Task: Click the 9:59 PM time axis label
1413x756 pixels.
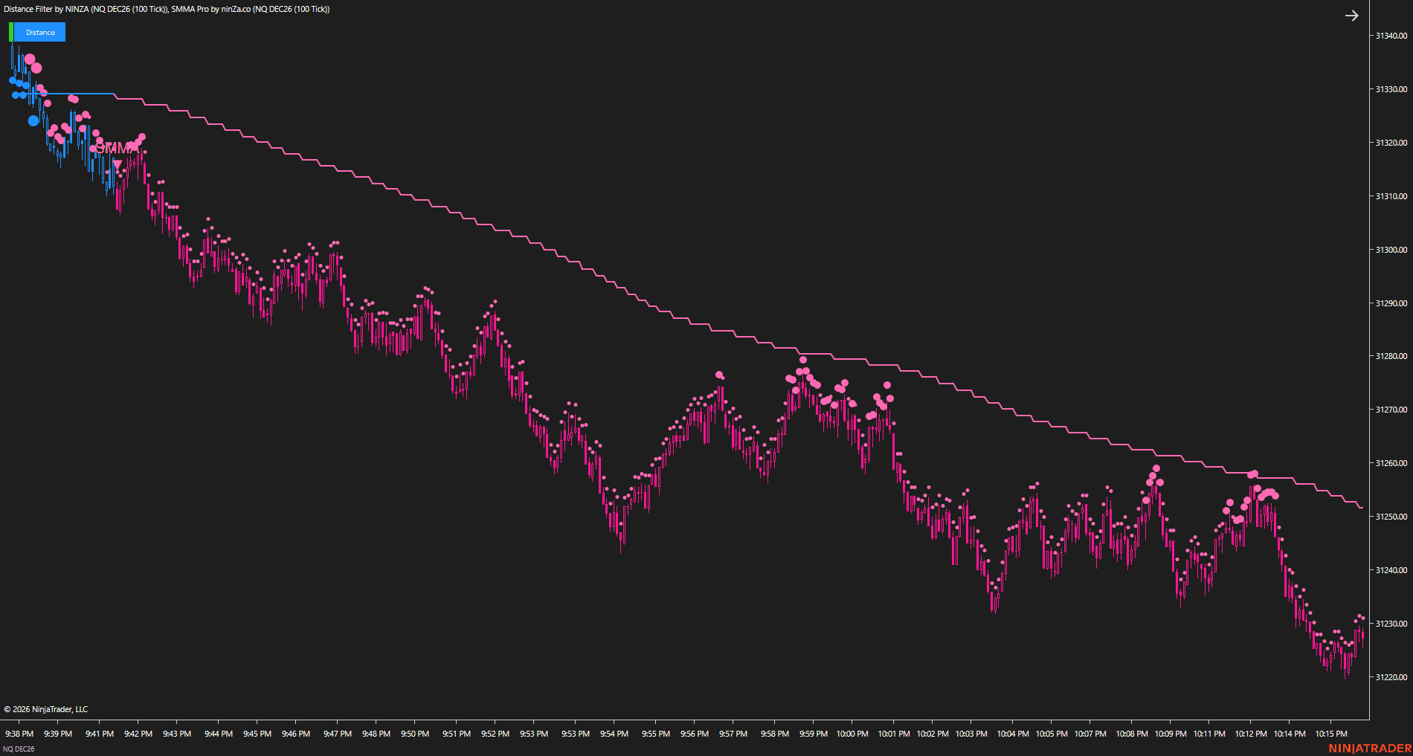Action: (x=814, y=734)
